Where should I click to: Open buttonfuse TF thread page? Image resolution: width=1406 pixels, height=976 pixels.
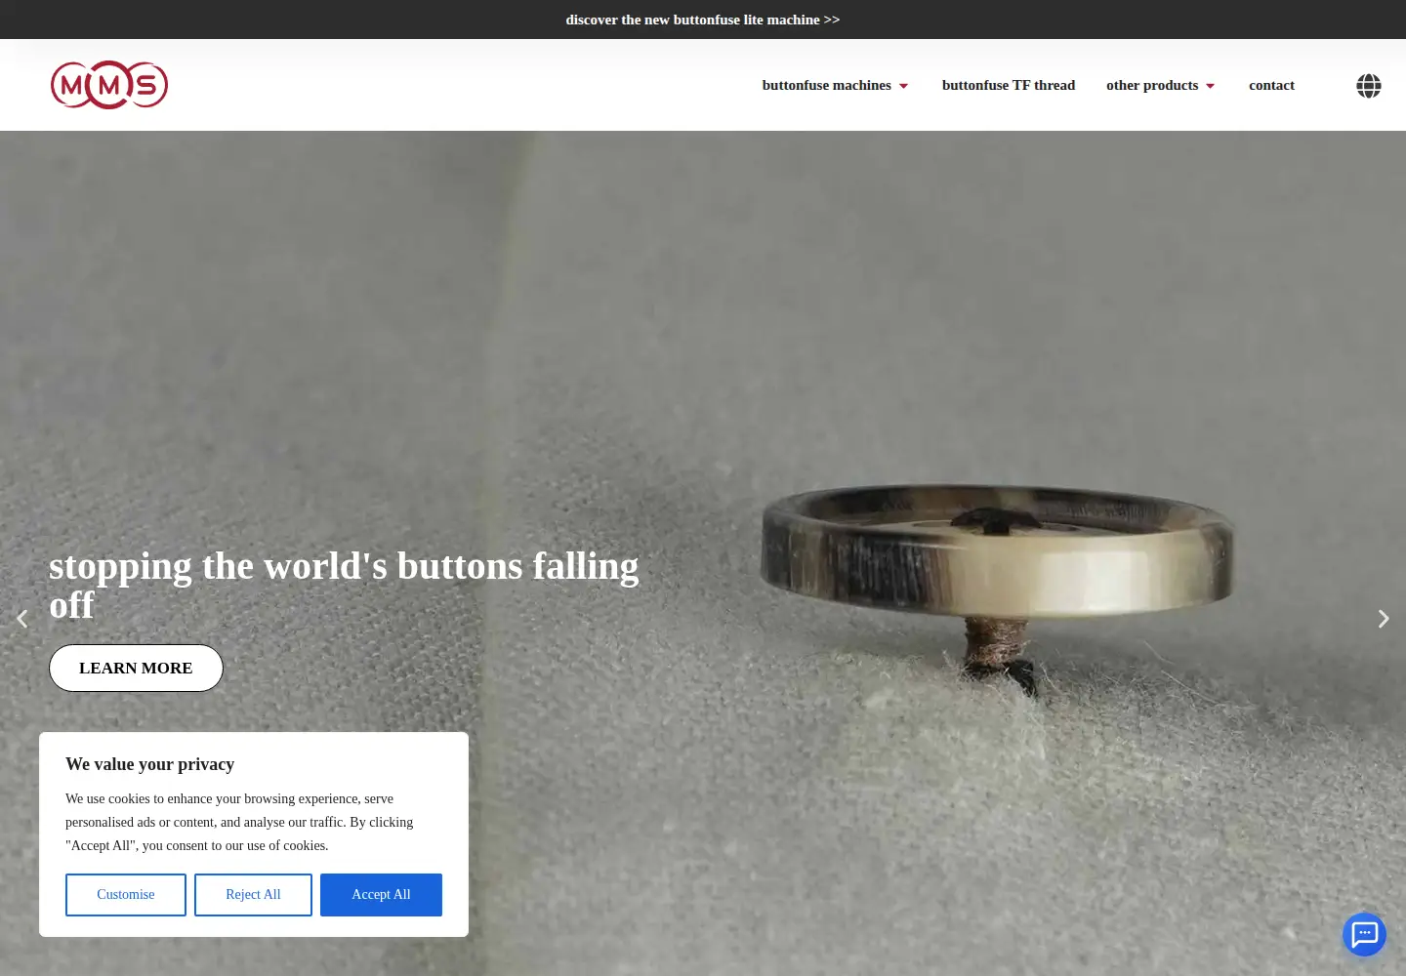click(x=1009, y=85)
